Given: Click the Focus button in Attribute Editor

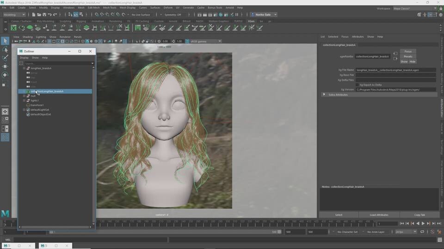Looking at the screenshot, I should (x=408, y=51).
